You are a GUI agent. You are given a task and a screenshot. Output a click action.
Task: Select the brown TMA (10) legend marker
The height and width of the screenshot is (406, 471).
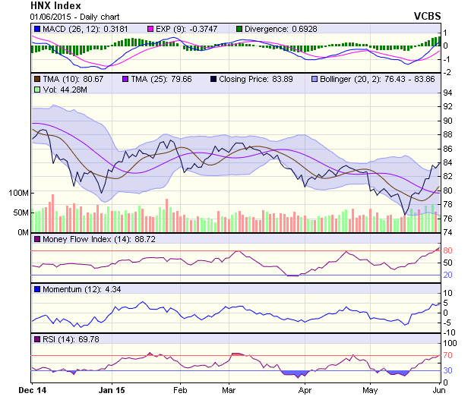coord(38,79)
